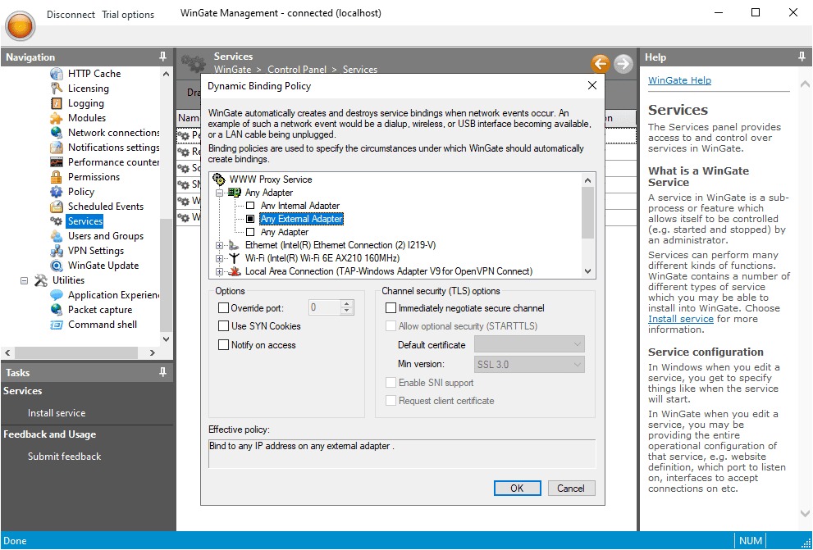Viewport: 813px width, 550px height.
Task: Collapse the Any Adapter tree node
Action: pos(219,193)
